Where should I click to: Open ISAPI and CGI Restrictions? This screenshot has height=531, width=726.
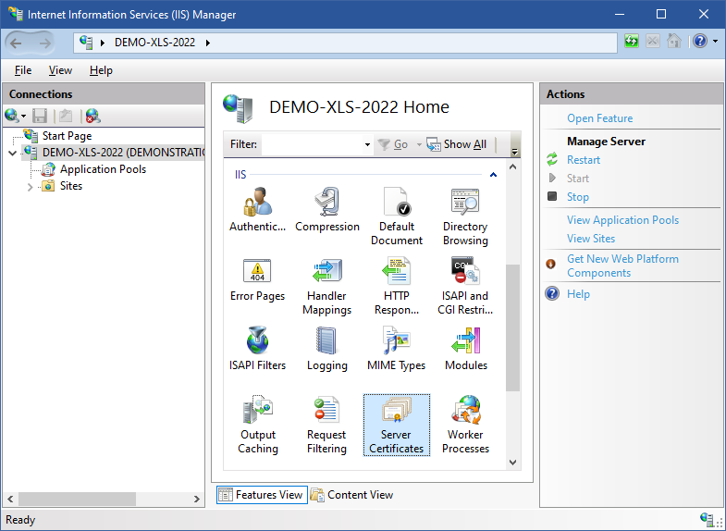pyautogui.click(x=465, y=285)
